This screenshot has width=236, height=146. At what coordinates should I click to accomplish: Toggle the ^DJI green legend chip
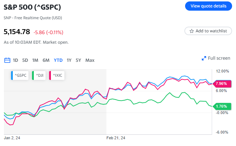click(x=39, y=75)
